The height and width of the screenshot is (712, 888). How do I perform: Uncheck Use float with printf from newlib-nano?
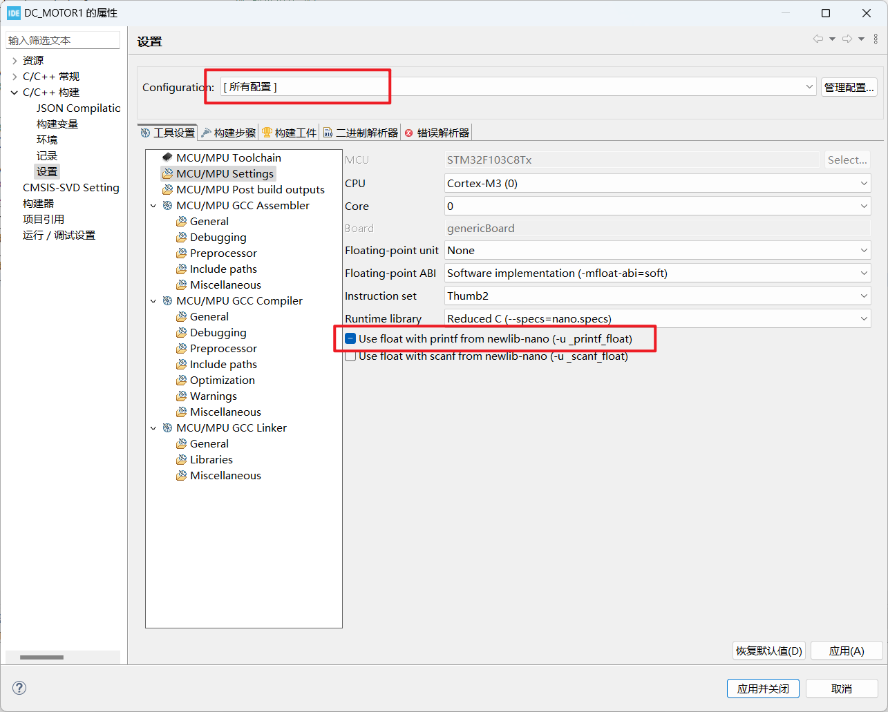[350, 338]
